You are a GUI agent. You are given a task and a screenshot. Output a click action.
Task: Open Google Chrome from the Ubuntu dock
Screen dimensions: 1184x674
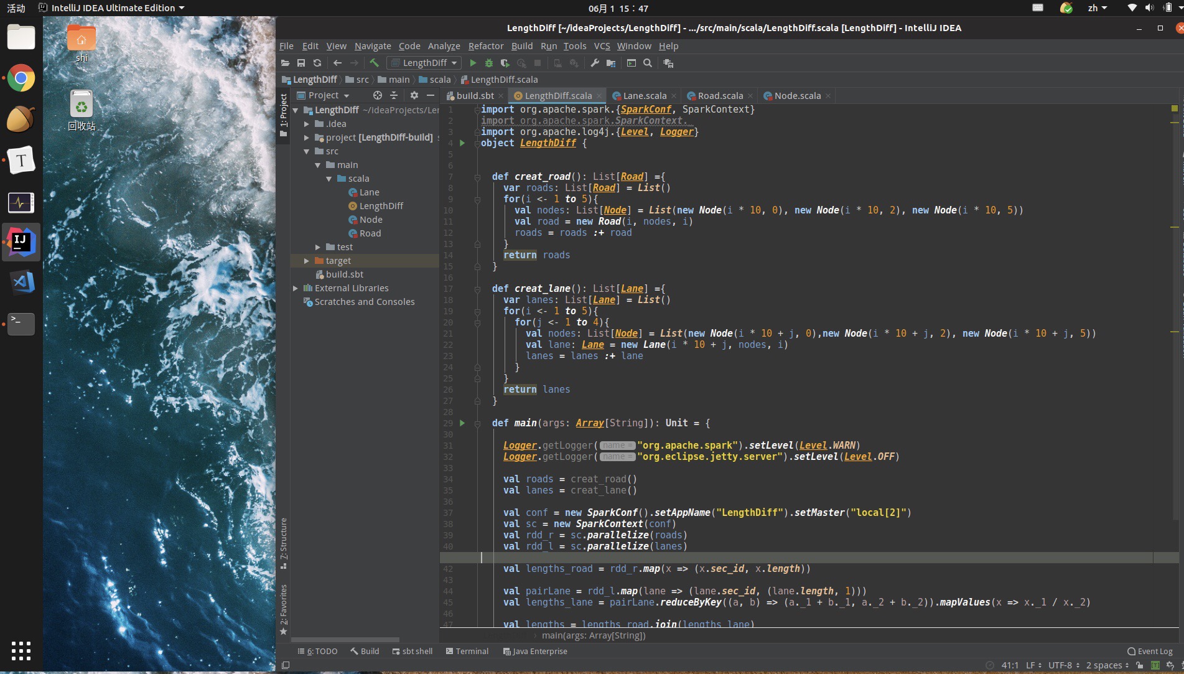click(21, 78)
